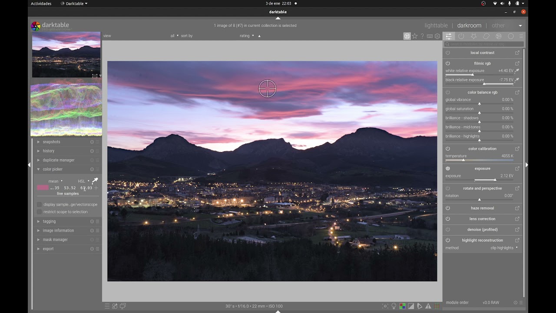Enable the gamut check display
The image size is (556, 313).
point(428,306)
